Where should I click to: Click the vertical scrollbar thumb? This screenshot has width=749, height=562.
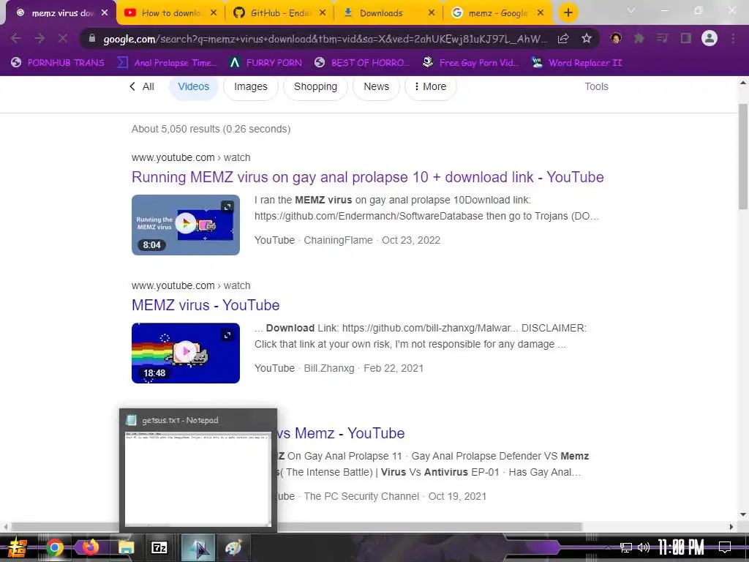[743, 157]
